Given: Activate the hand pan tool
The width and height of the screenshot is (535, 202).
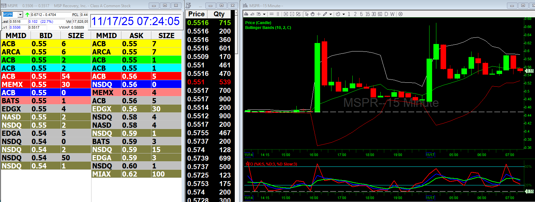Looking at the screenshot, I should click(x=313, y=14).
